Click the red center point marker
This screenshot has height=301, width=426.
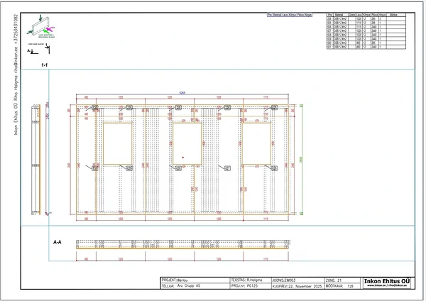[x=182, y=155]
